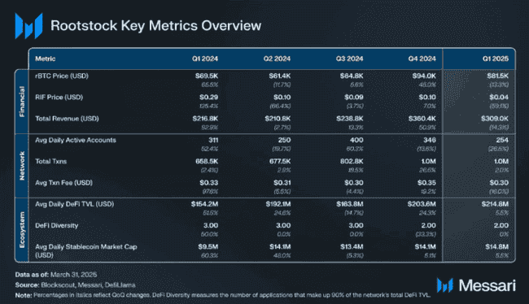Click the $81.5K rBTC price Q1 2025 value
Image resolution: width=529 pixels, height=304 pixels.
coord(497,76)
